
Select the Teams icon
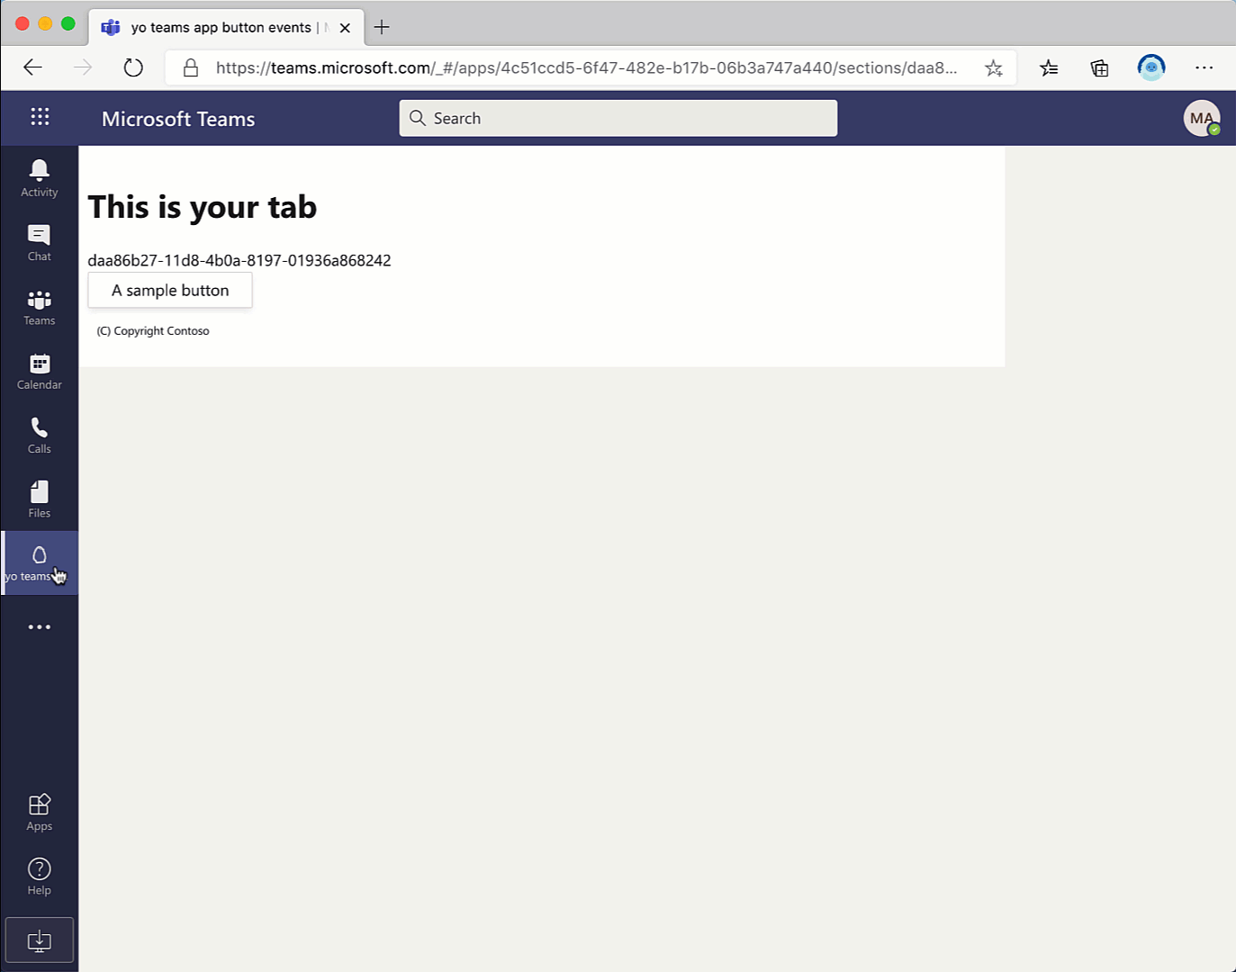click(x=39, y=306)
